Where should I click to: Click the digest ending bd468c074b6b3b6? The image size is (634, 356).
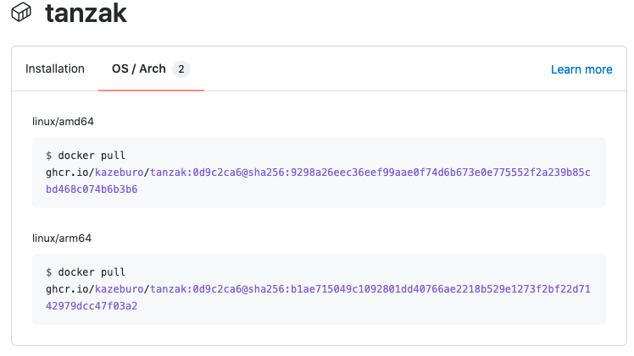[x=92, y=189]
